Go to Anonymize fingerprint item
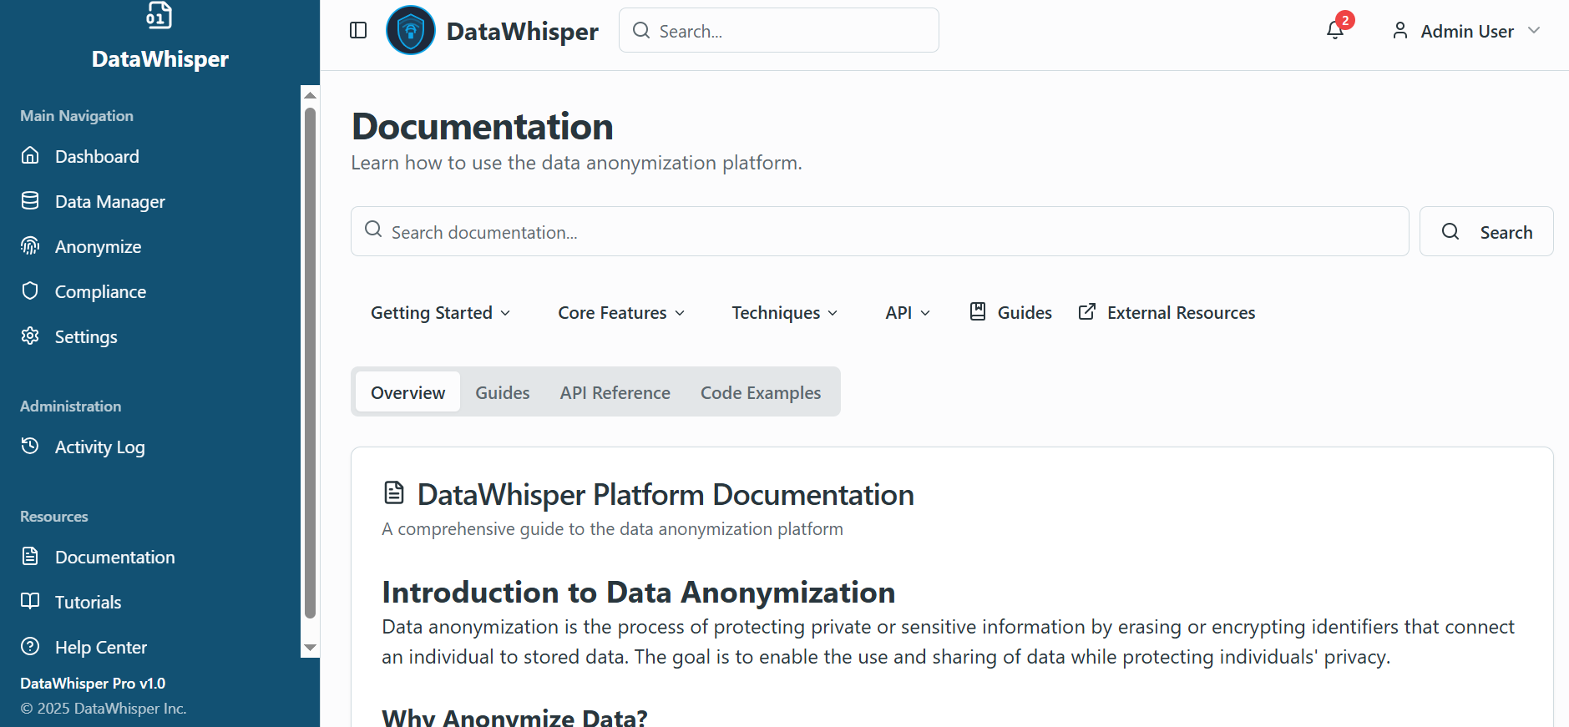The width and height of the screenshot is (1569, 727). (x=98, y=247)
